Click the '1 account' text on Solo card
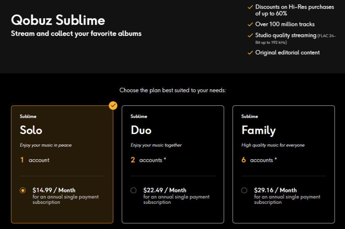 [x=35, y=160]
